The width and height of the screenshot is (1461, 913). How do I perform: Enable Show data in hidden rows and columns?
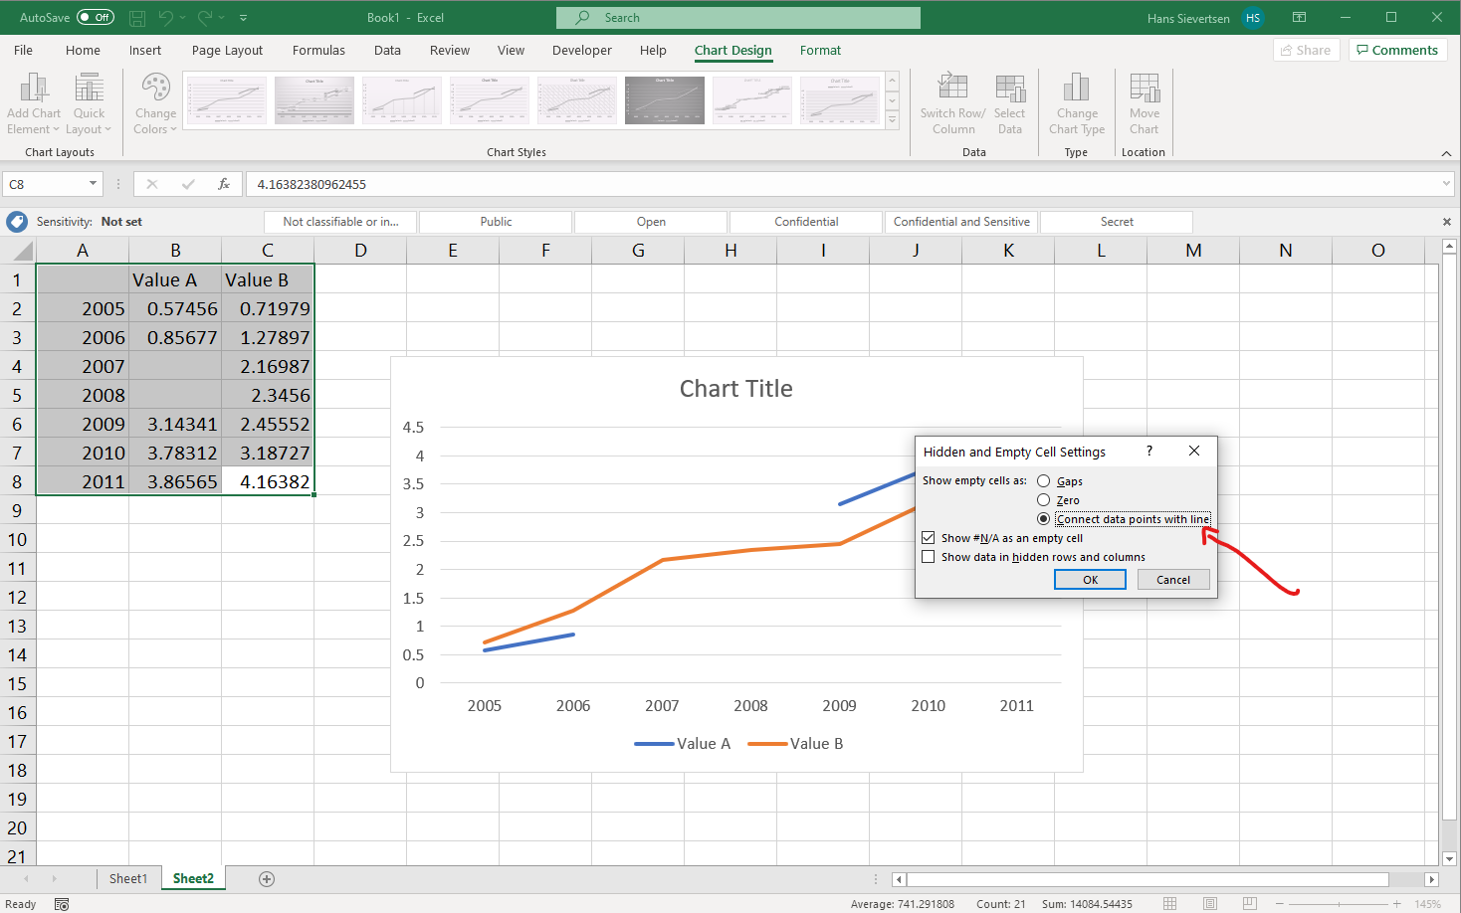pyautogui.click(x=929, y=557)
